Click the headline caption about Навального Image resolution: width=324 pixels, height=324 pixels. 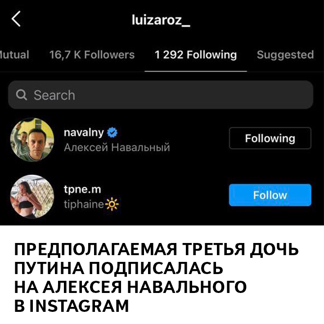(157, 277)
